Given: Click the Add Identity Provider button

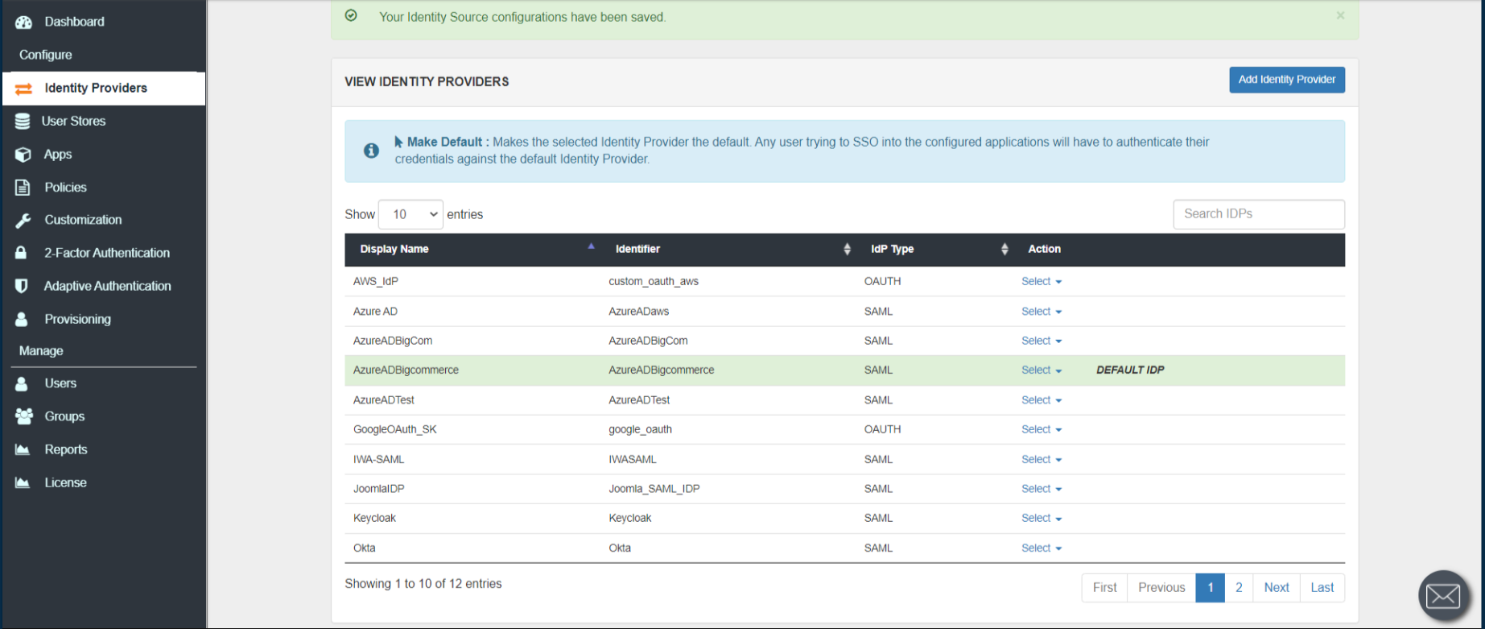Looking at the screenshot, I should [1286, 80].
